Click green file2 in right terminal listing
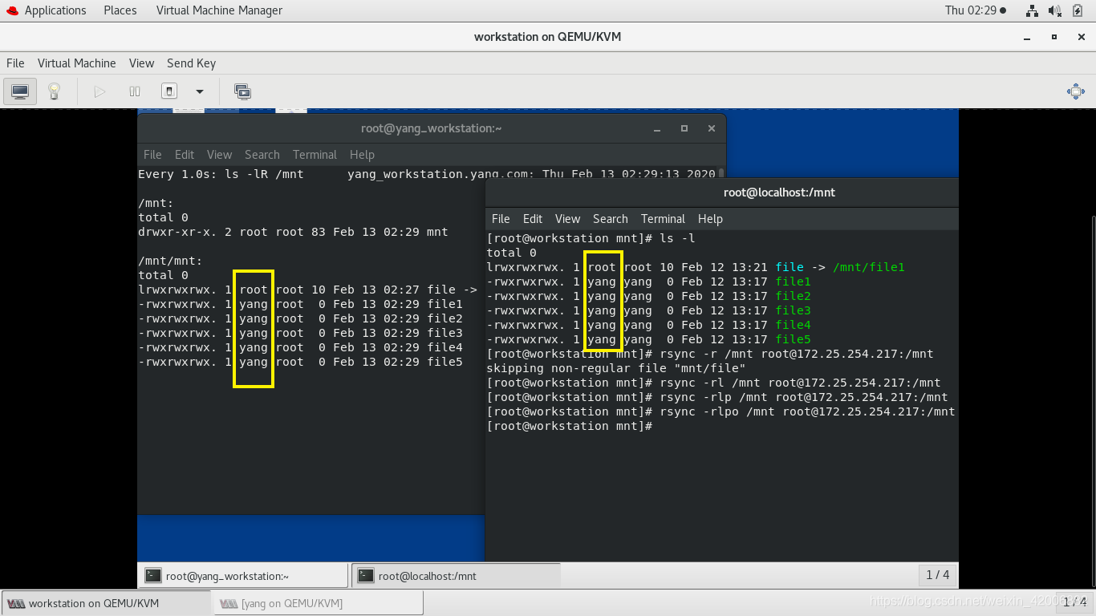Image resolution: width=1096 pixels, height=616 pixels. click(793, 296)
